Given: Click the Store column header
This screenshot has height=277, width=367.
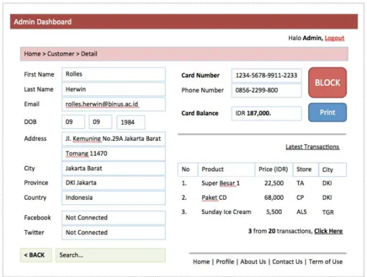Looking at the screenshot, I should tap(306, 170).
